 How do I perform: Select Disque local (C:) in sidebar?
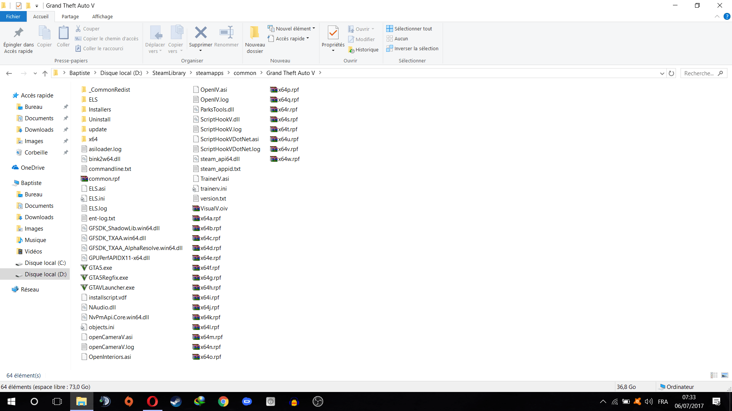[x=45, y=263]
